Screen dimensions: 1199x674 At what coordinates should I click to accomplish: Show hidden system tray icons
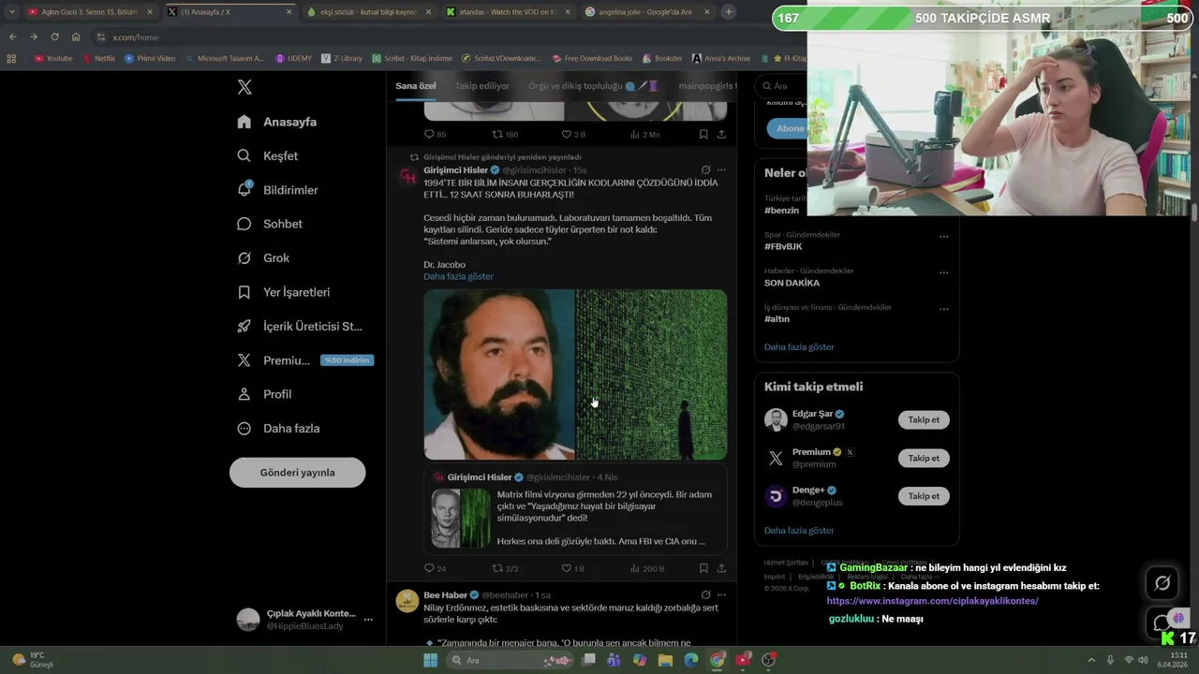click(x=1092, y=660)
